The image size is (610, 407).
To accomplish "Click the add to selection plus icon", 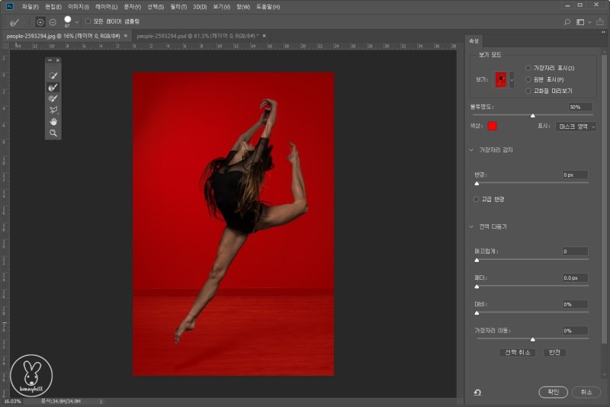I will tap(40, 22).
